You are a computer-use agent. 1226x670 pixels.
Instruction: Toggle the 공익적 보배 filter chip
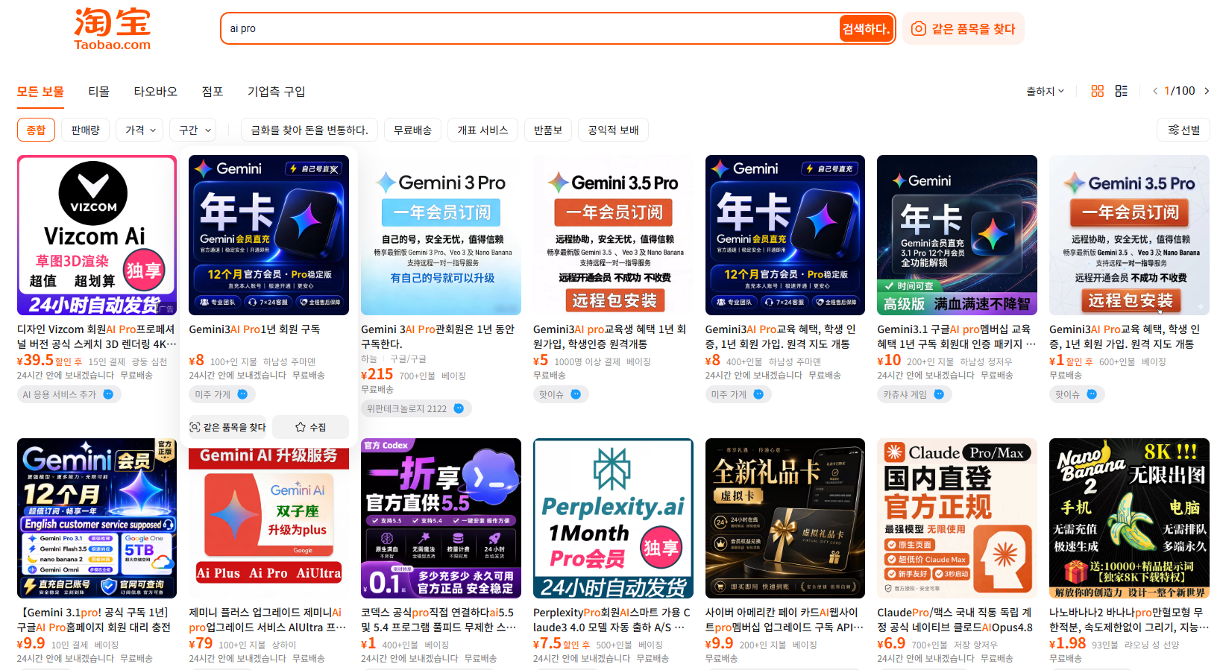613,130
